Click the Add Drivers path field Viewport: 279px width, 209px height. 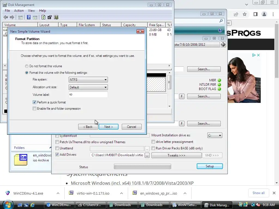[117, 155]
